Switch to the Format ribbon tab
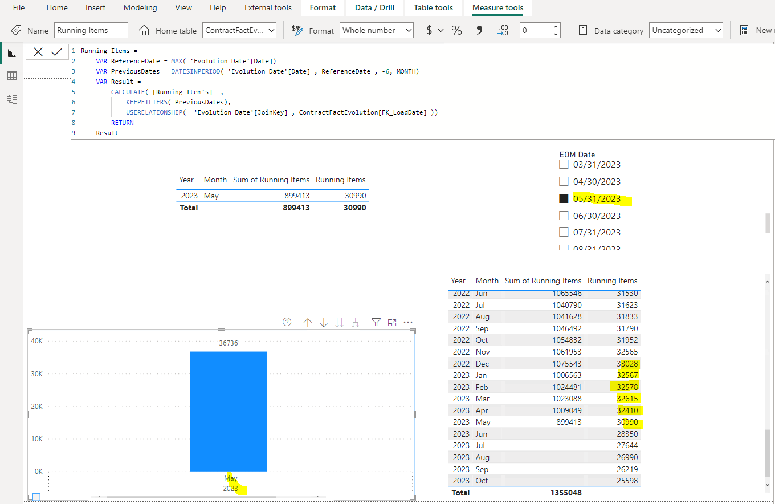This screenshot has width=775, height=504. 323,7
